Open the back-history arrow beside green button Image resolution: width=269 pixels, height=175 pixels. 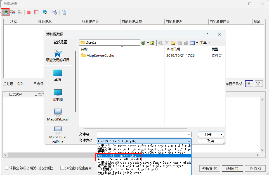[x=148, y=43]
